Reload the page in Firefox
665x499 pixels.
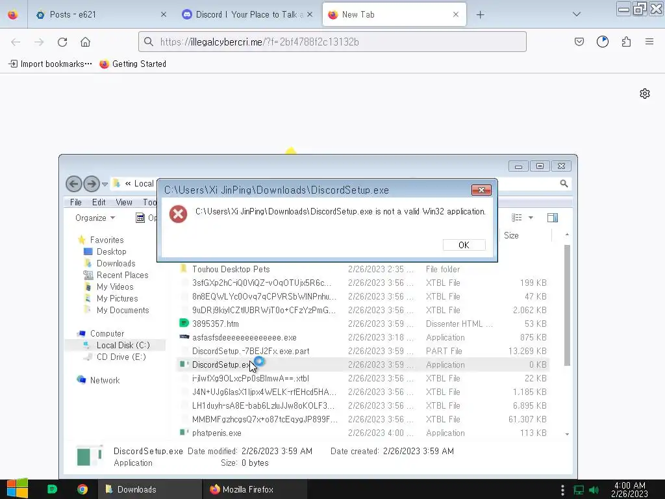pos(62,42)
